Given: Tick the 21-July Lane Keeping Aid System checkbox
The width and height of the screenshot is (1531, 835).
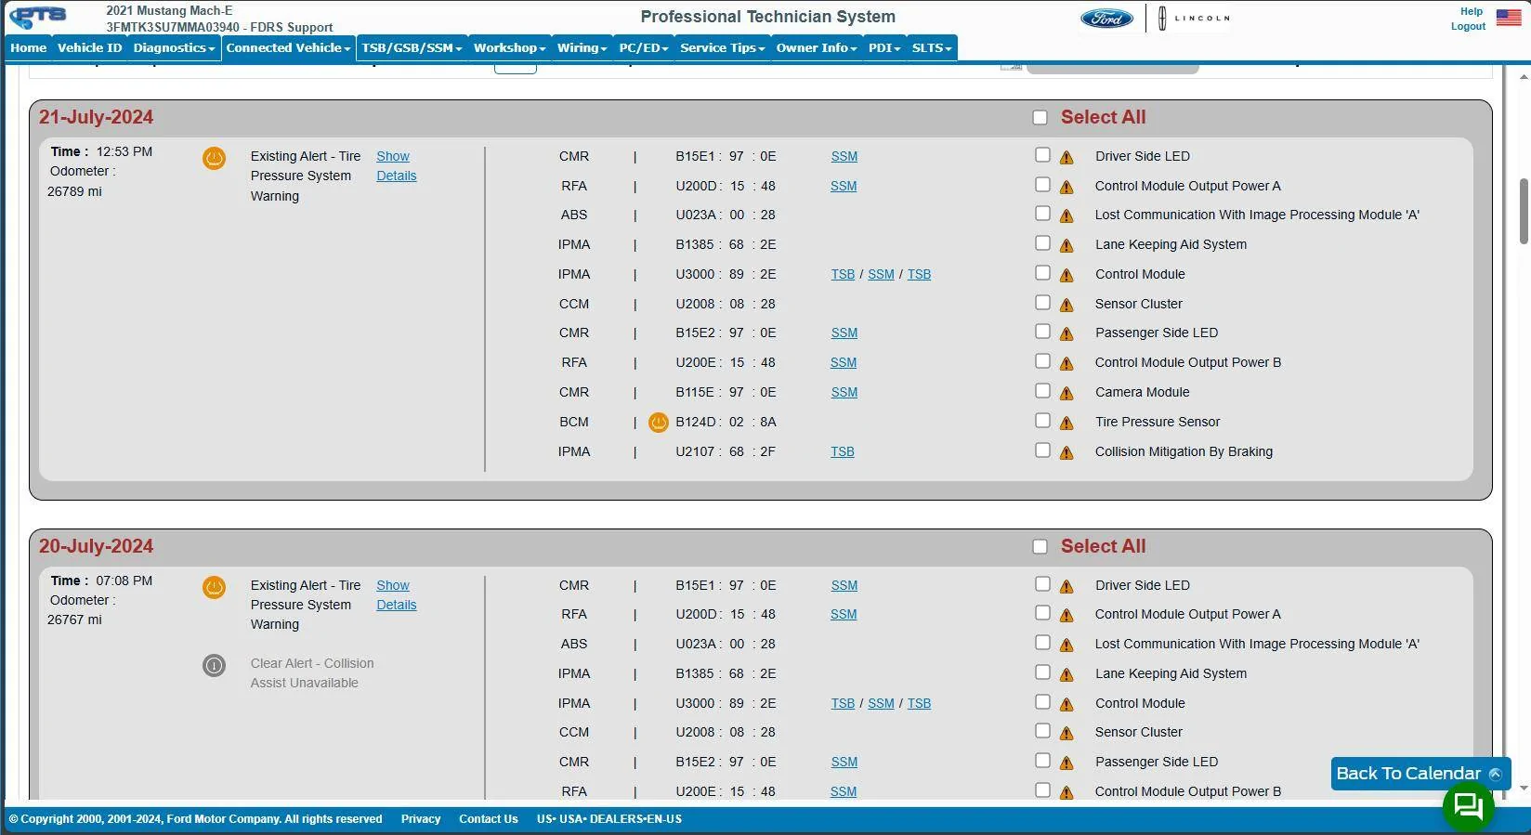Looking at the screenshot, I should point(1042,243).
